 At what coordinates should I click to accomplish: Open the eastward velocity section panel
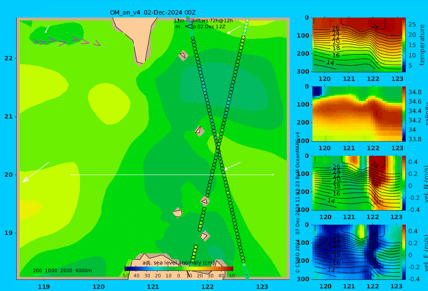(357, 252)
